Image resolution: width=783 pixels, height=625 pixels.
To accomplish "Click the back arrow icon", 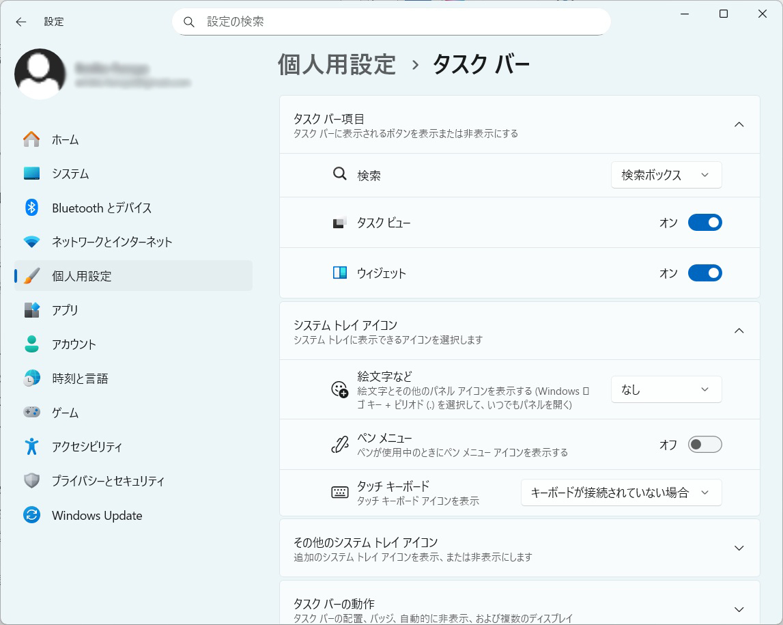I will point(21,22).
